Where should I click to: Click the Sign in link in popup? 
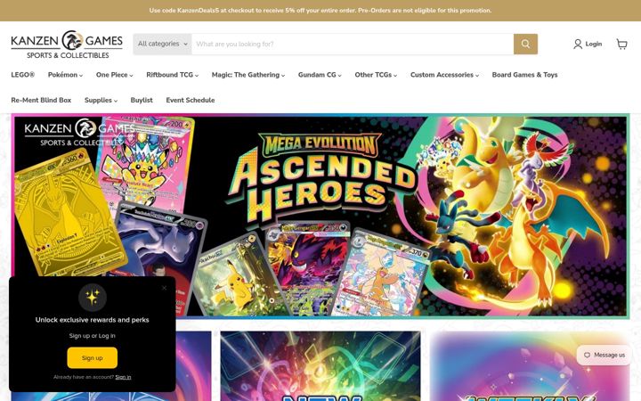coord(123,377)
